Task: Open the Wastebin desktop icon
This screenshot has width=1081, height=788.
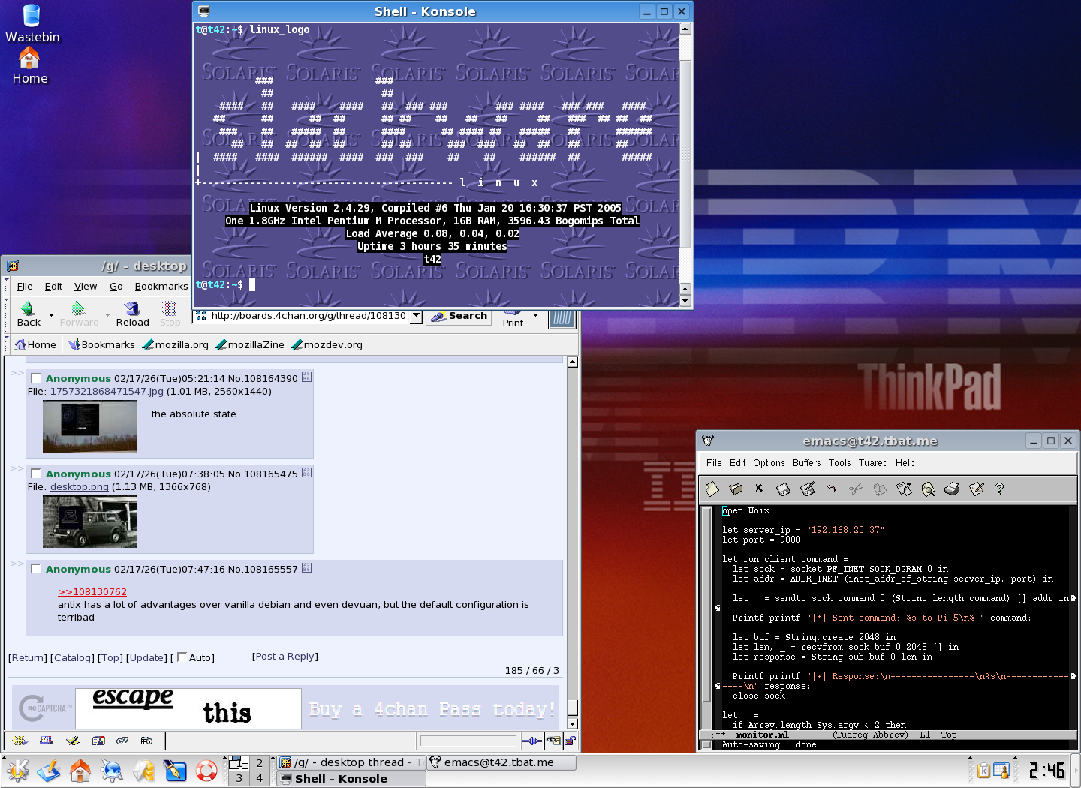Action: (32, 23)
